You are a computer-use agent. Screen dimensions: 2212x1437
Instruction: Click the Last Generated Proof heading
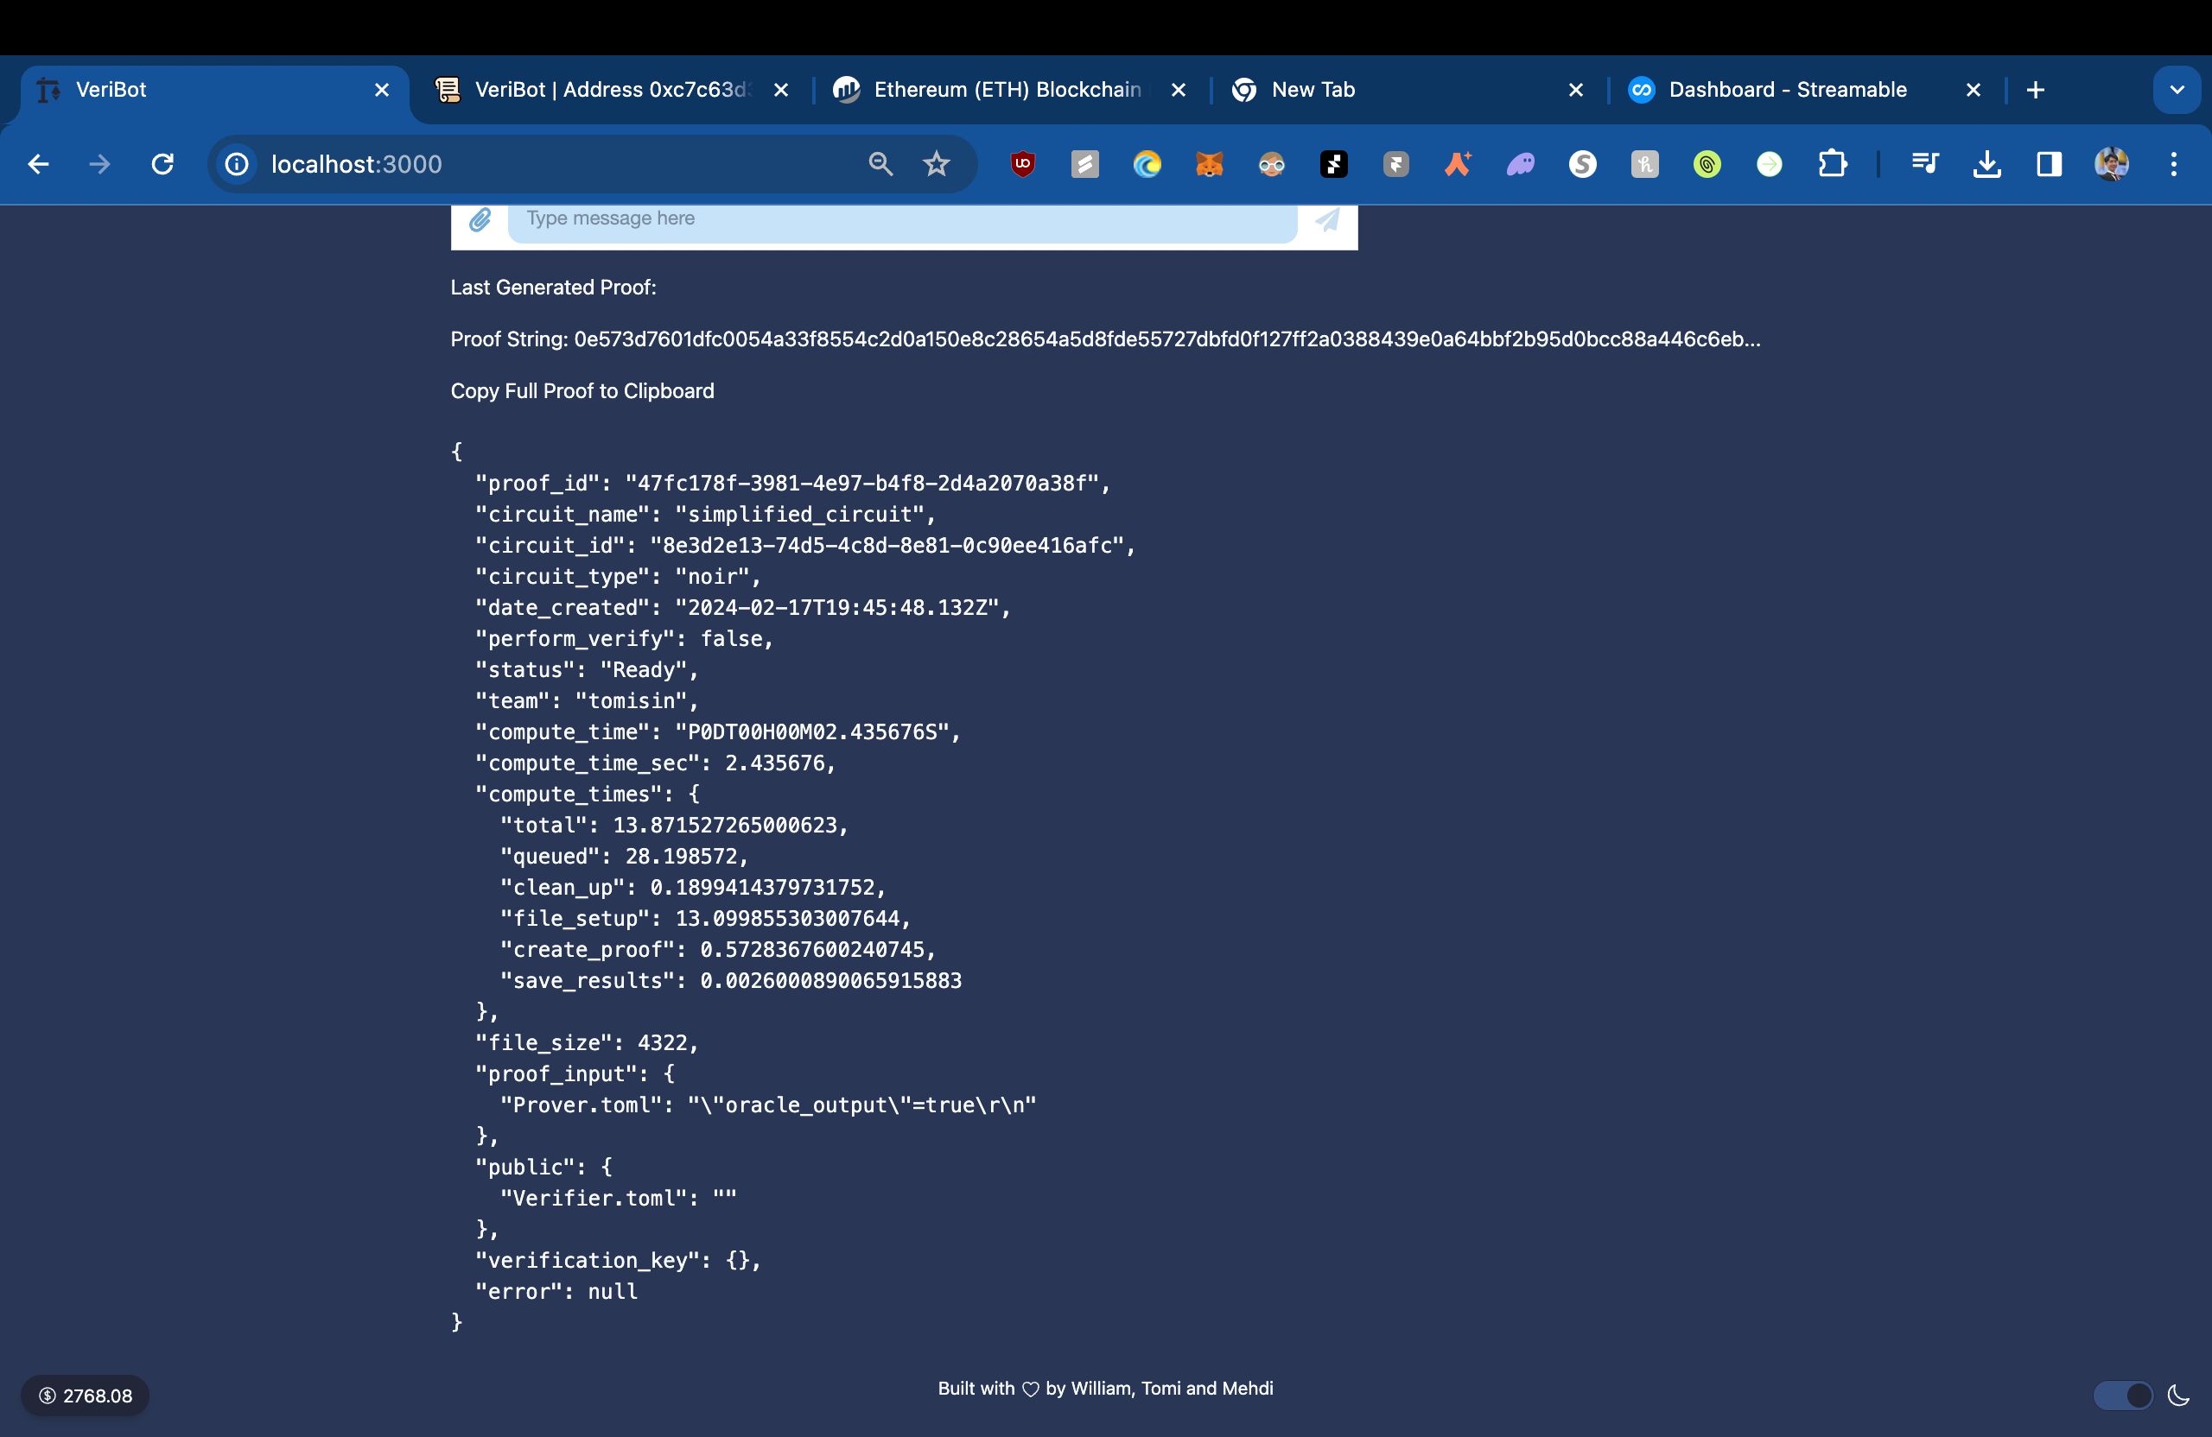pos(554,287)
